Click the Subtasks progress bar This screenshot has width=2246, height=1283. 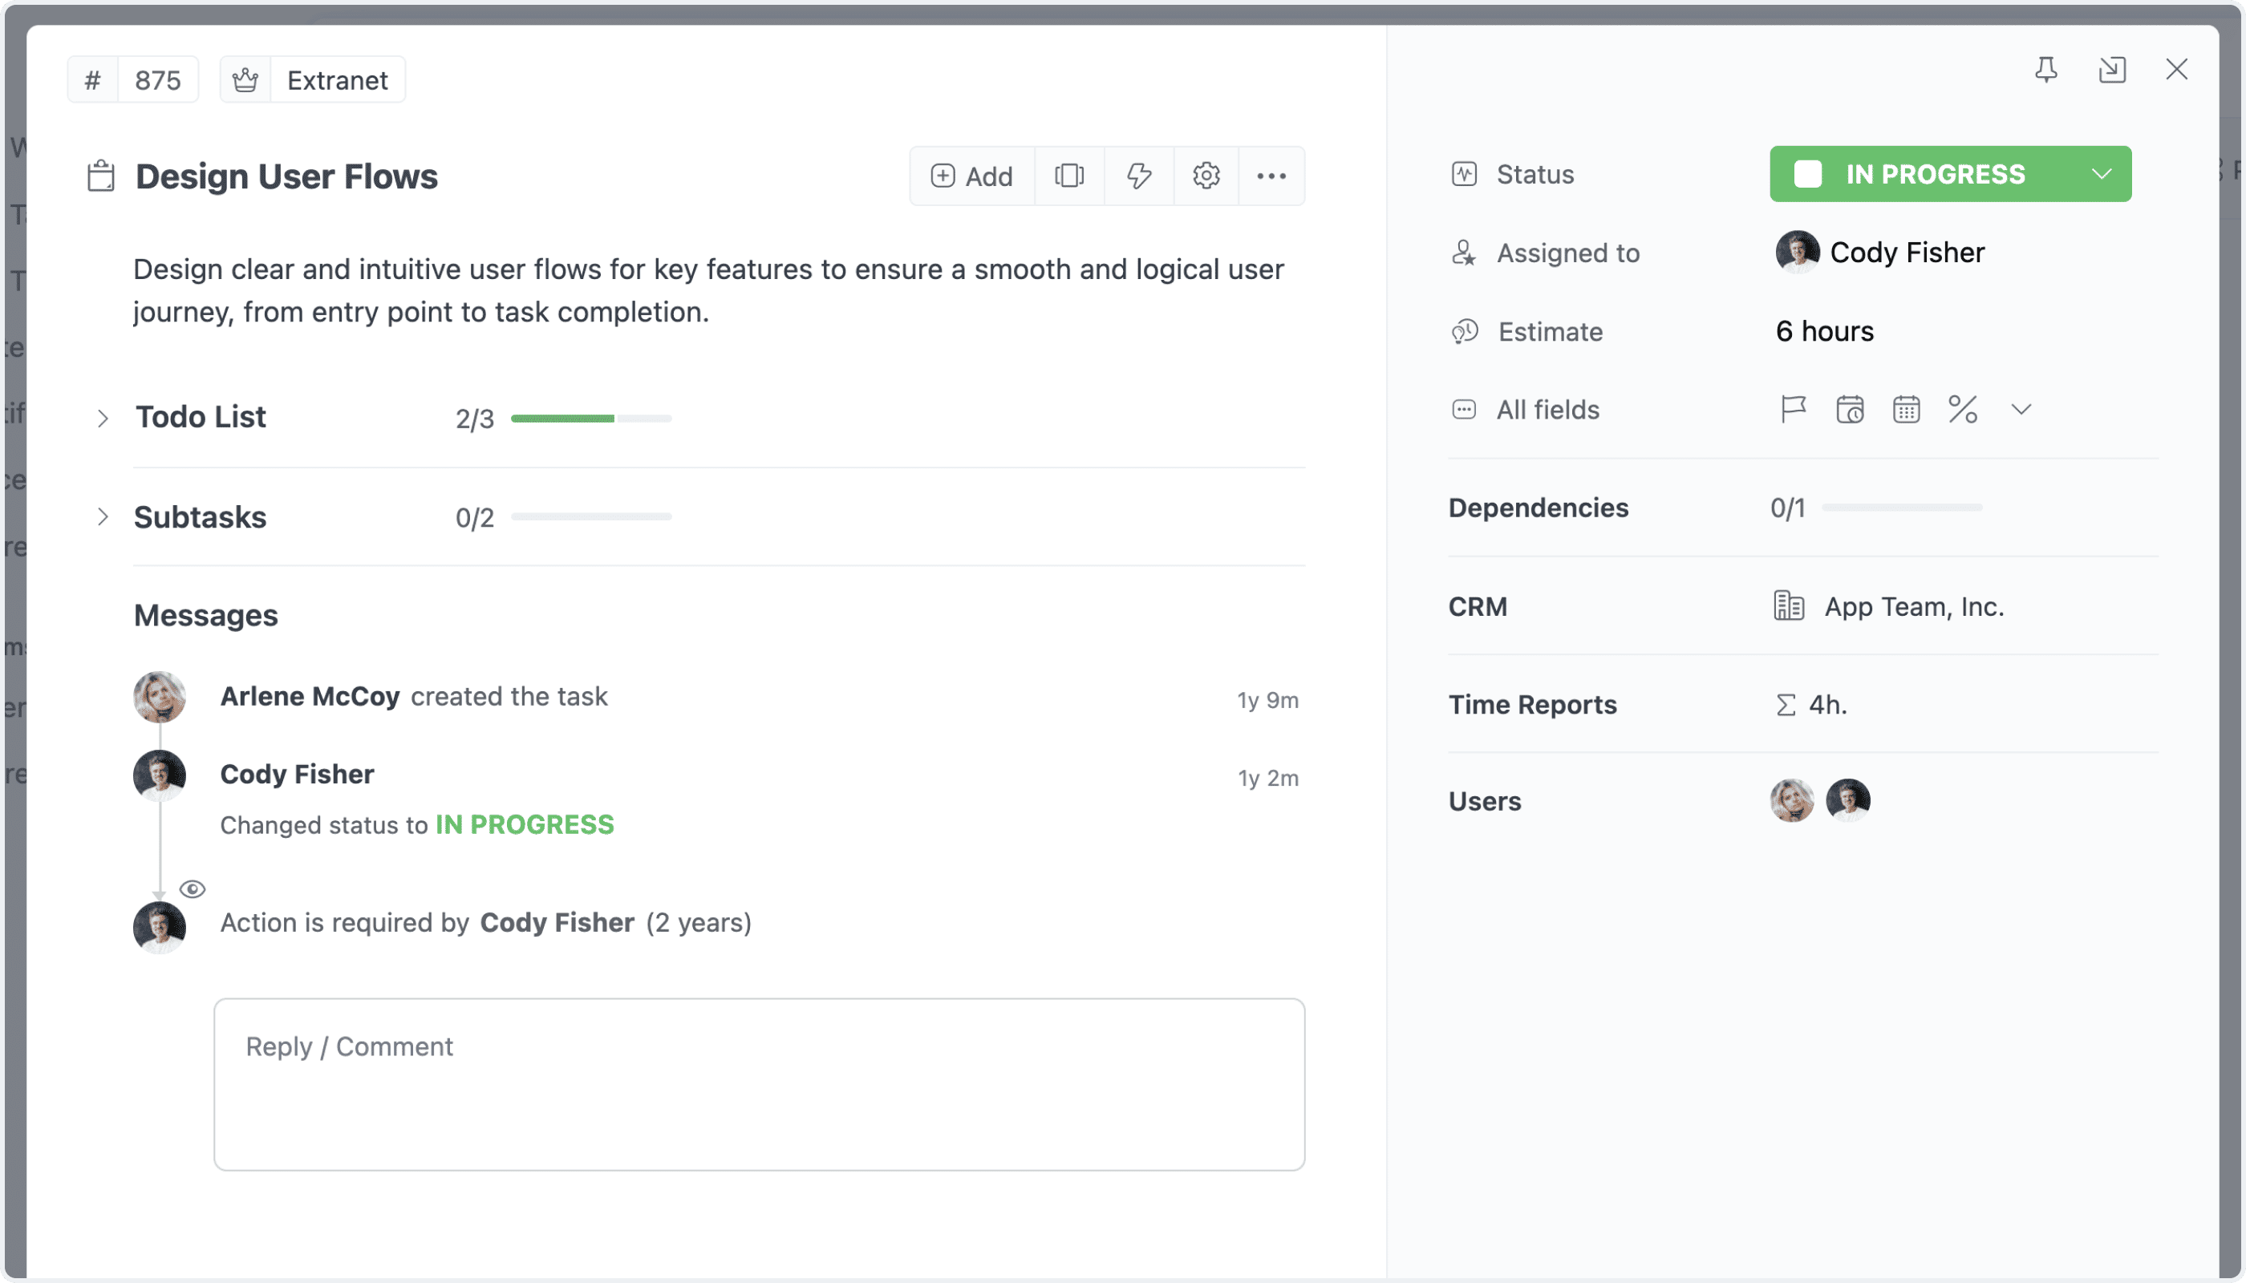point(591,517)
